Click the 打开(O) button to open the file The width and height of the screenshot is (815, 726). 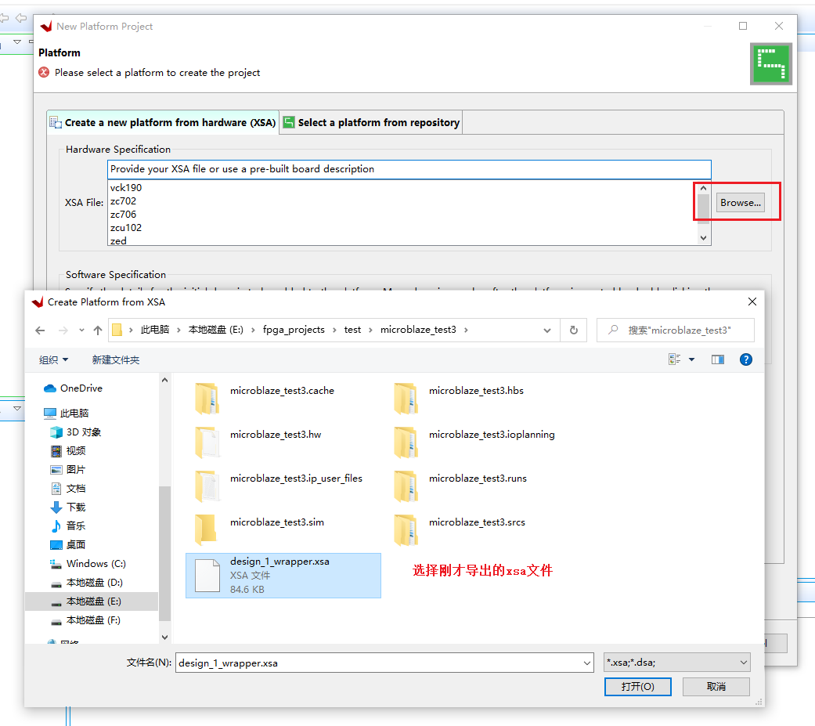pos(637,686)
